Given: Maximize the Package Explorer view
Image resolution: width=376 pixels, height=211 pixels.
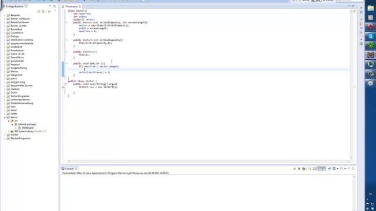Looking at the screenshot, I should click(55, 6).
